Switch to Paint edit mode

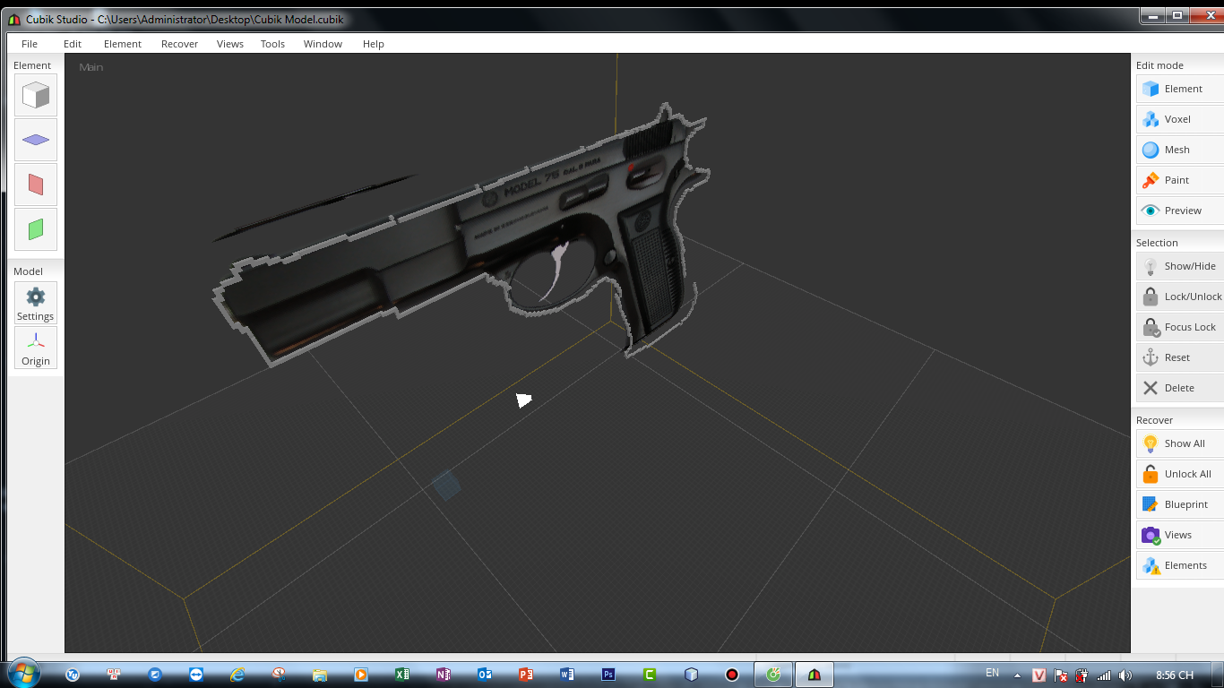pyautogui.click(x=1180, y=180)
